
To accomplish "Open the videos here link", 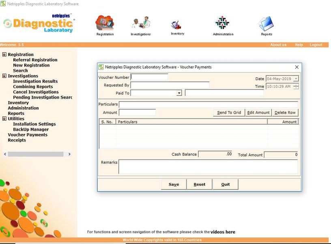I will (223, 232).
